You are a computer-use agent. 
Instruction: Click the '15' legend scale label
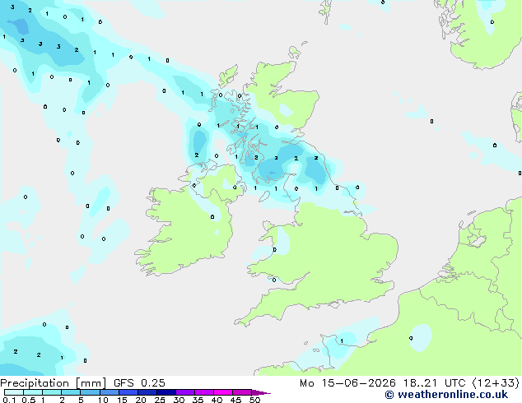[122, 400]
